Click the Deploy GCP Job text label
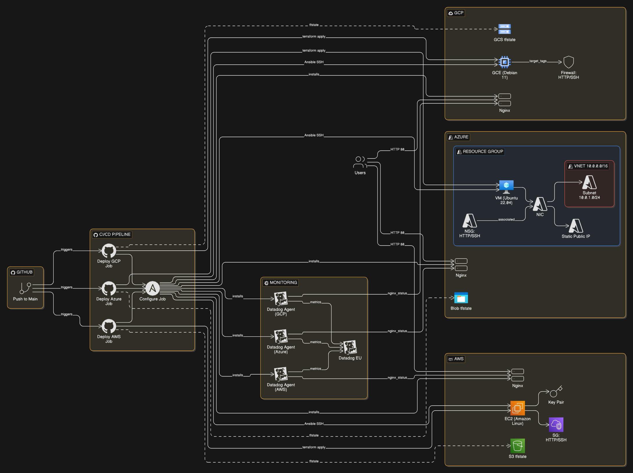 [109, 263]
